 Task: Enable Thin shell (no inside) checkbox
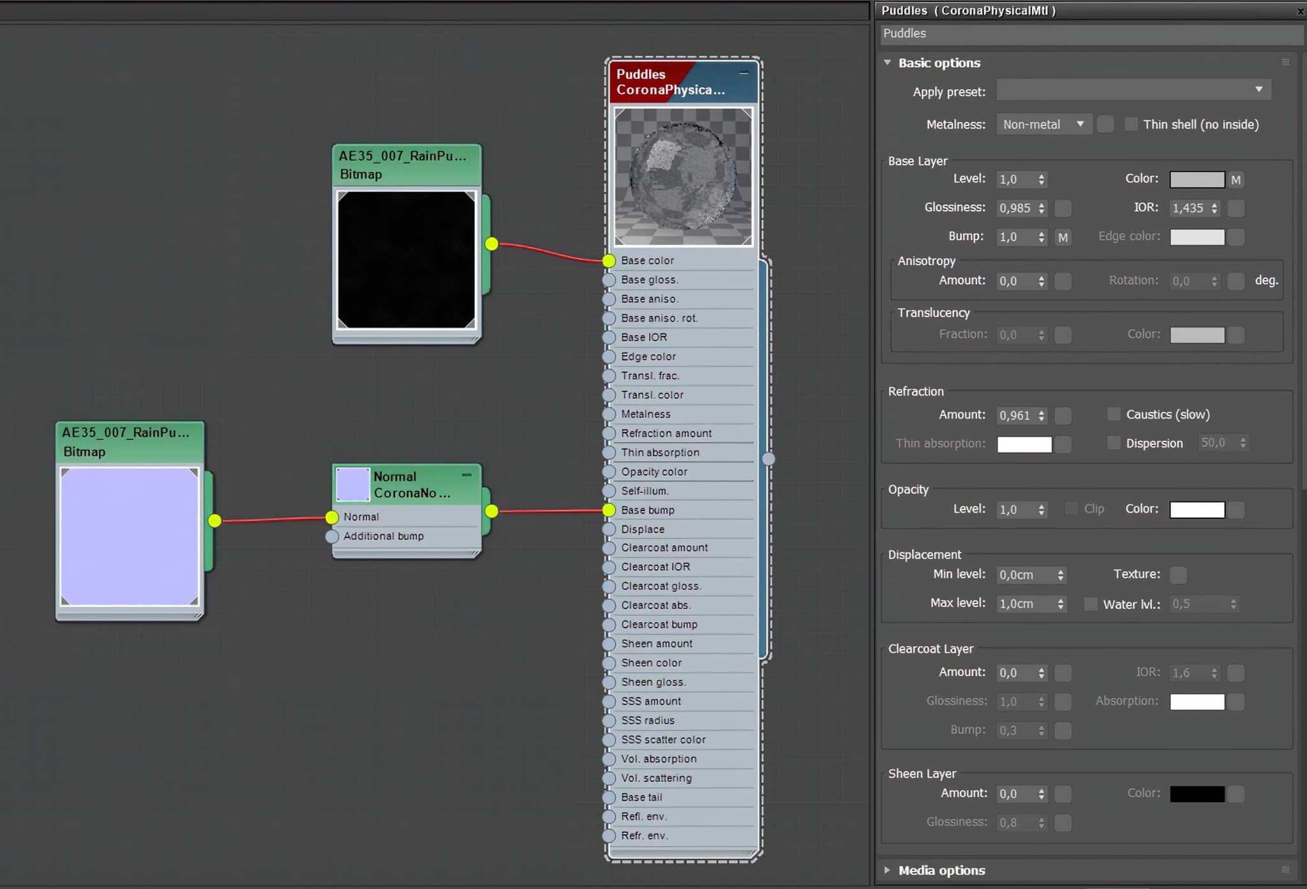(1131, 124)
